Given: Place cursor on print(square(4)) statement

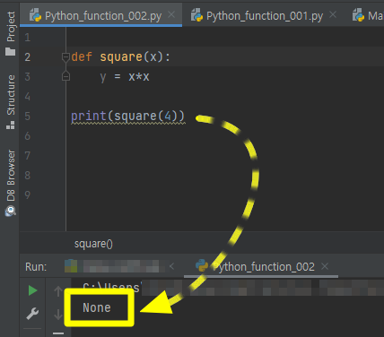Looking at the screenshot, I should (127, 116).
